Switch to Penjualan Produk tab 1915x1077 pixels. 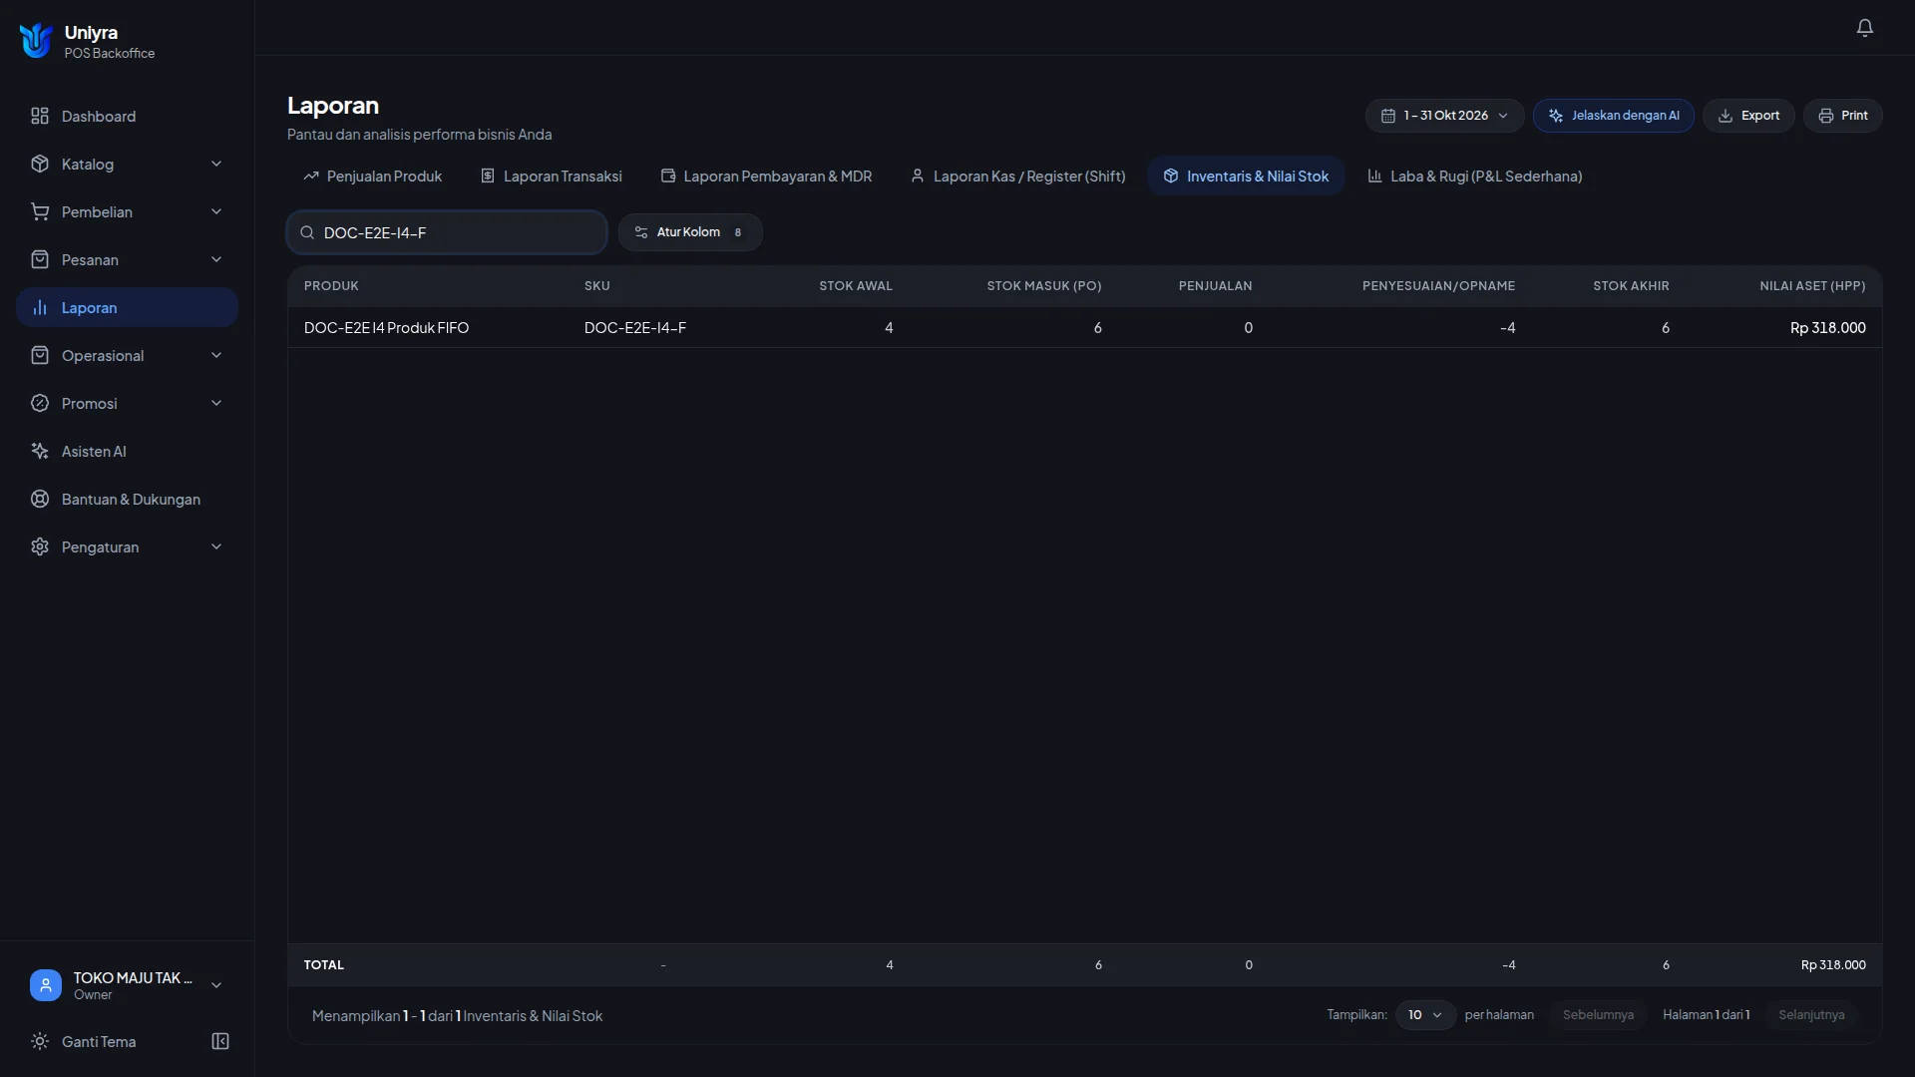(x=372, y=177)
